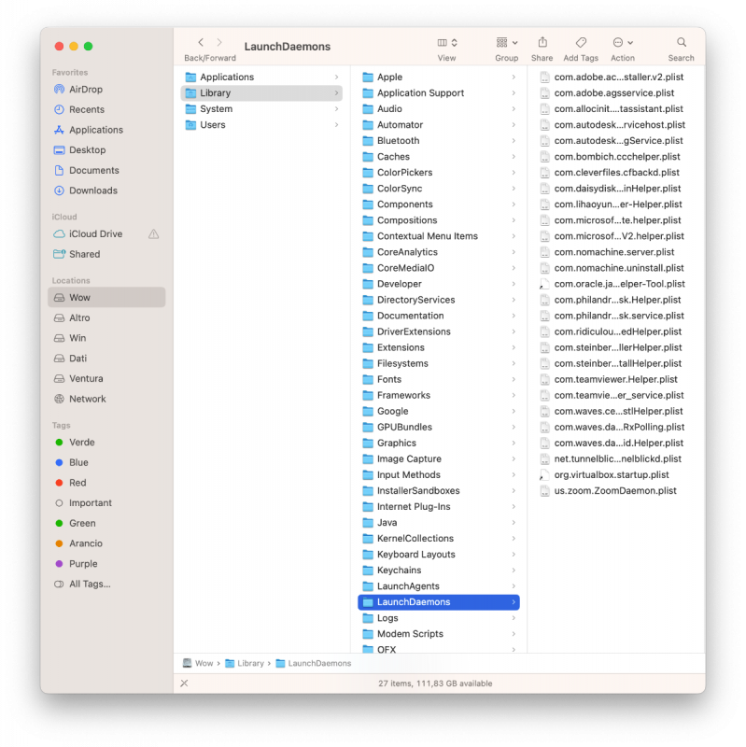Filter by the Verde tag
Image resolution: width=746 pixels, height=747 pixels.
[x=106, y=442]
